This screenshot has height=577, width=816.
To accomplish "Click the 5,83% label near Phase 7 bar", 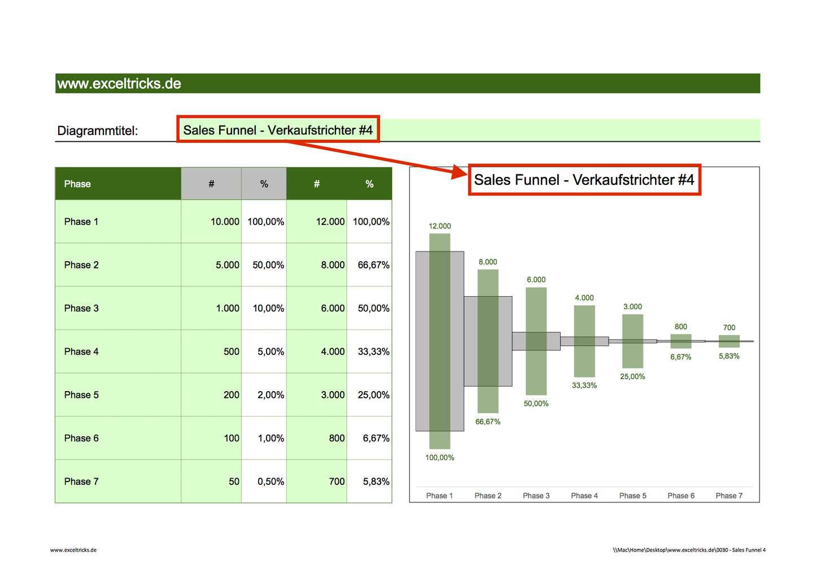I will 729,356.
